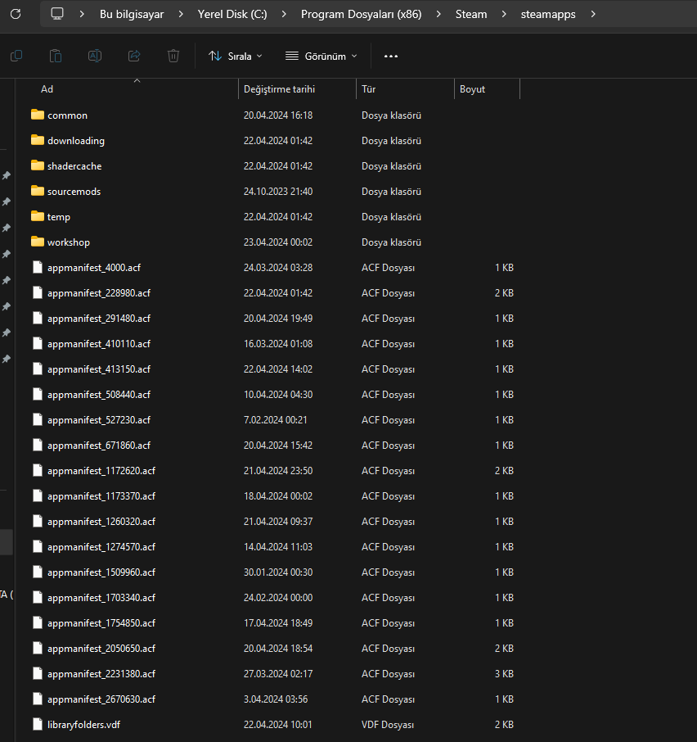Navigate to Bu bilgisayar breadcrumb
Viewport: 697px width, 742px height.
click(x=132, y=15)
